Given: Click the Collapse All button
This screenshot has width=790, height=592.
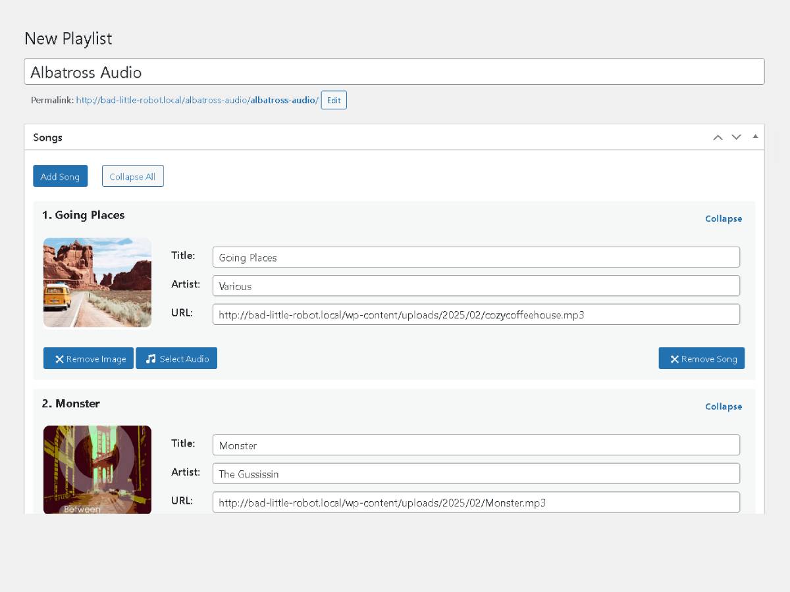Looking at the screenshot, I should pyautogui.click(x=132, y=176).
